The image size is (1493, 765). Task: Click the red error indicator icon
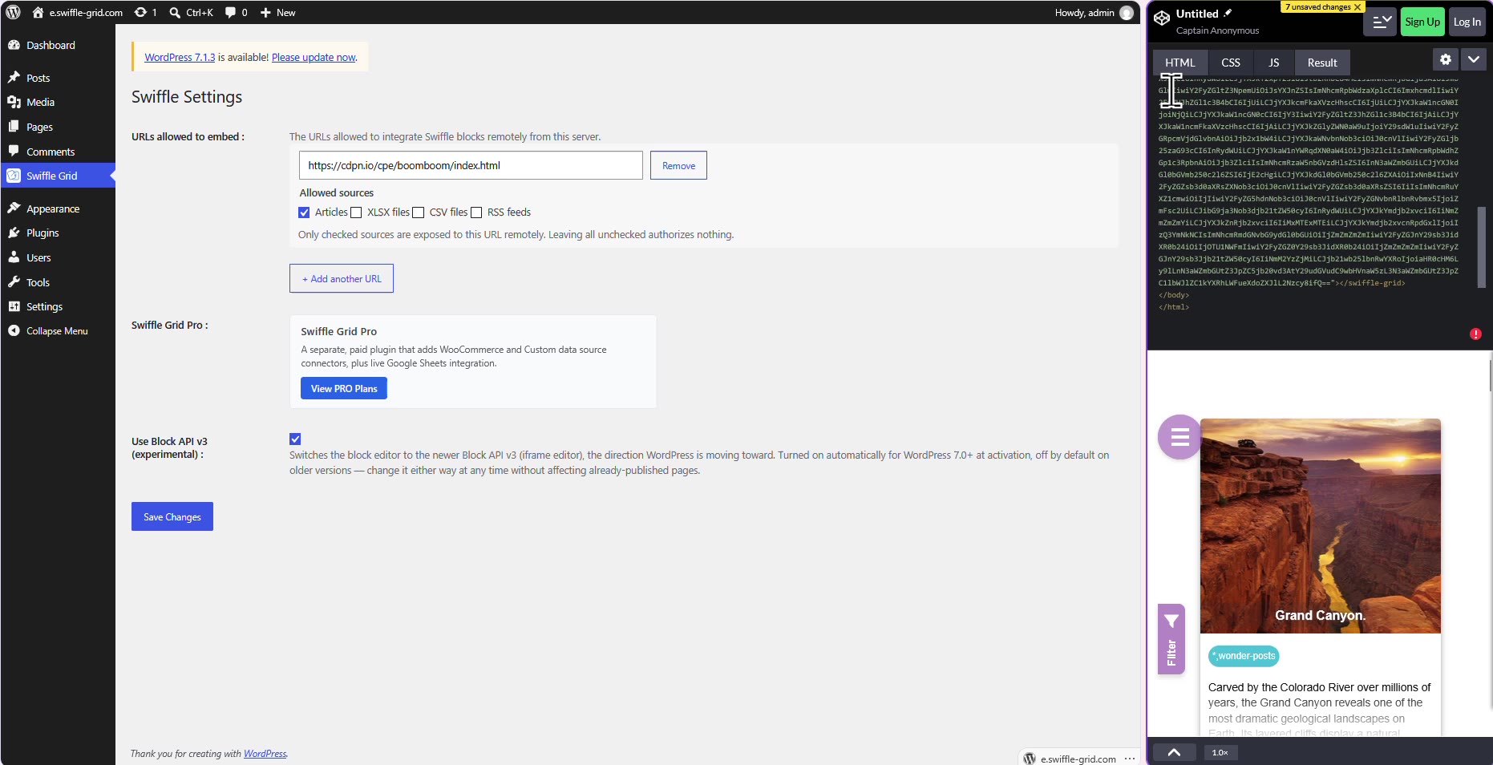coord(1475,334)
